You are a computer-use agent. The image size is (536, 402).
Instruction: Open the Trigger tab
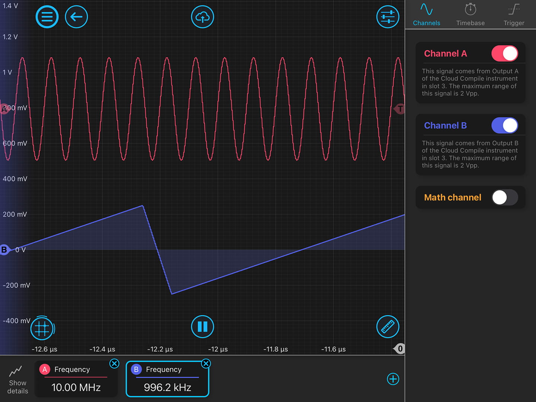click(514, 15)
